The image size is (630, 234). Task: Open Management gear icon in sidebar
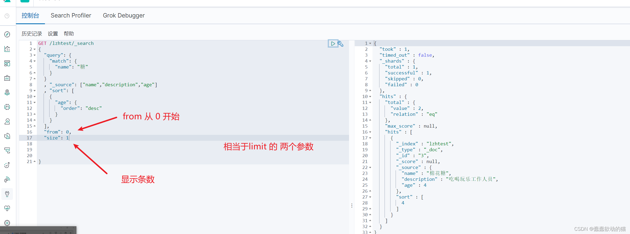click(x=7, y=223)
